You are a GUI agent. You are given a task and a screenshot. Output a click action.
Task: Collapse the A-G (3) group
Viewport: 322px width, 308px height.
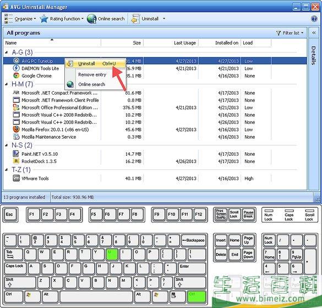coord(7,53)
